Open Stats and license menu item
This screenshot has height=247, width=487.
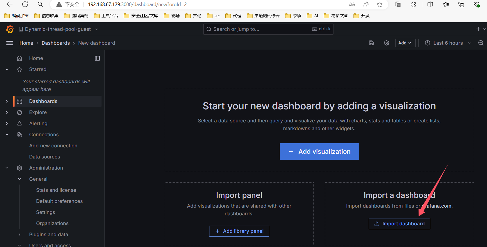56,190
